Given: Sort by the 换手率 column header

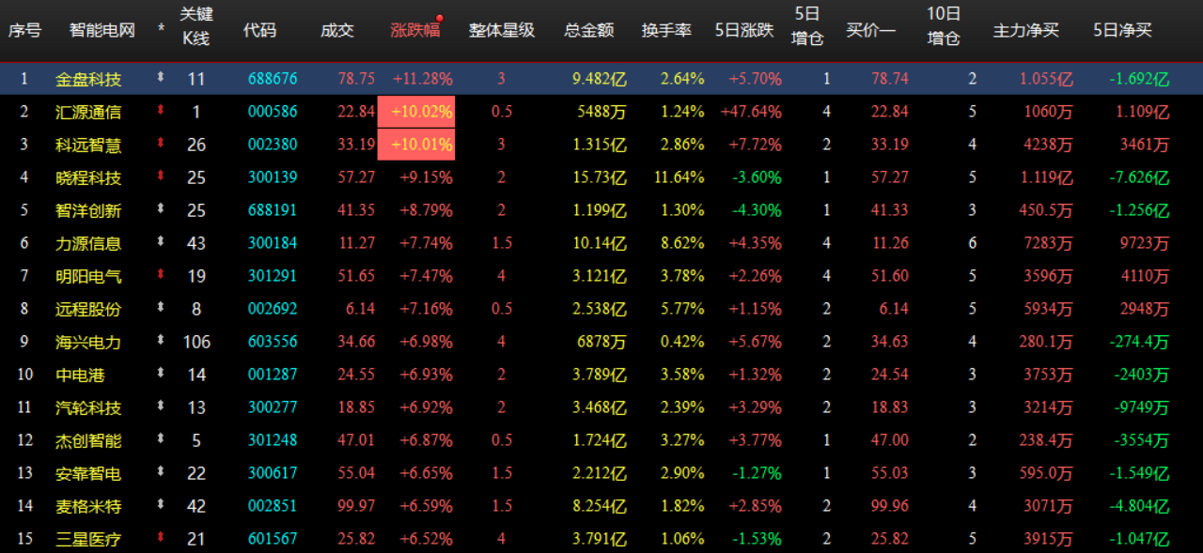Looking at the screenshot, I should pyautogui.click(x=666, y=28).
